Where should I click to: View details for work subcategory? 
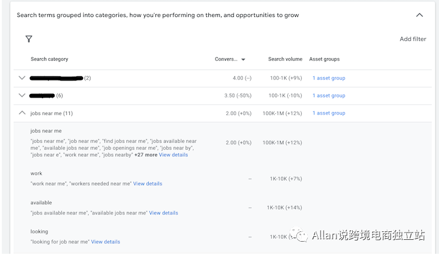[148, 184]
